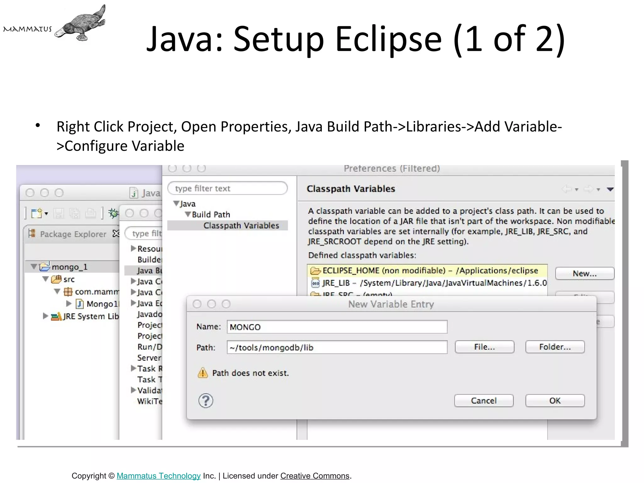Click the New wizard toolbar icon
Image resolution: width=644 pixels, height=483 pixels.
point(37,213)
